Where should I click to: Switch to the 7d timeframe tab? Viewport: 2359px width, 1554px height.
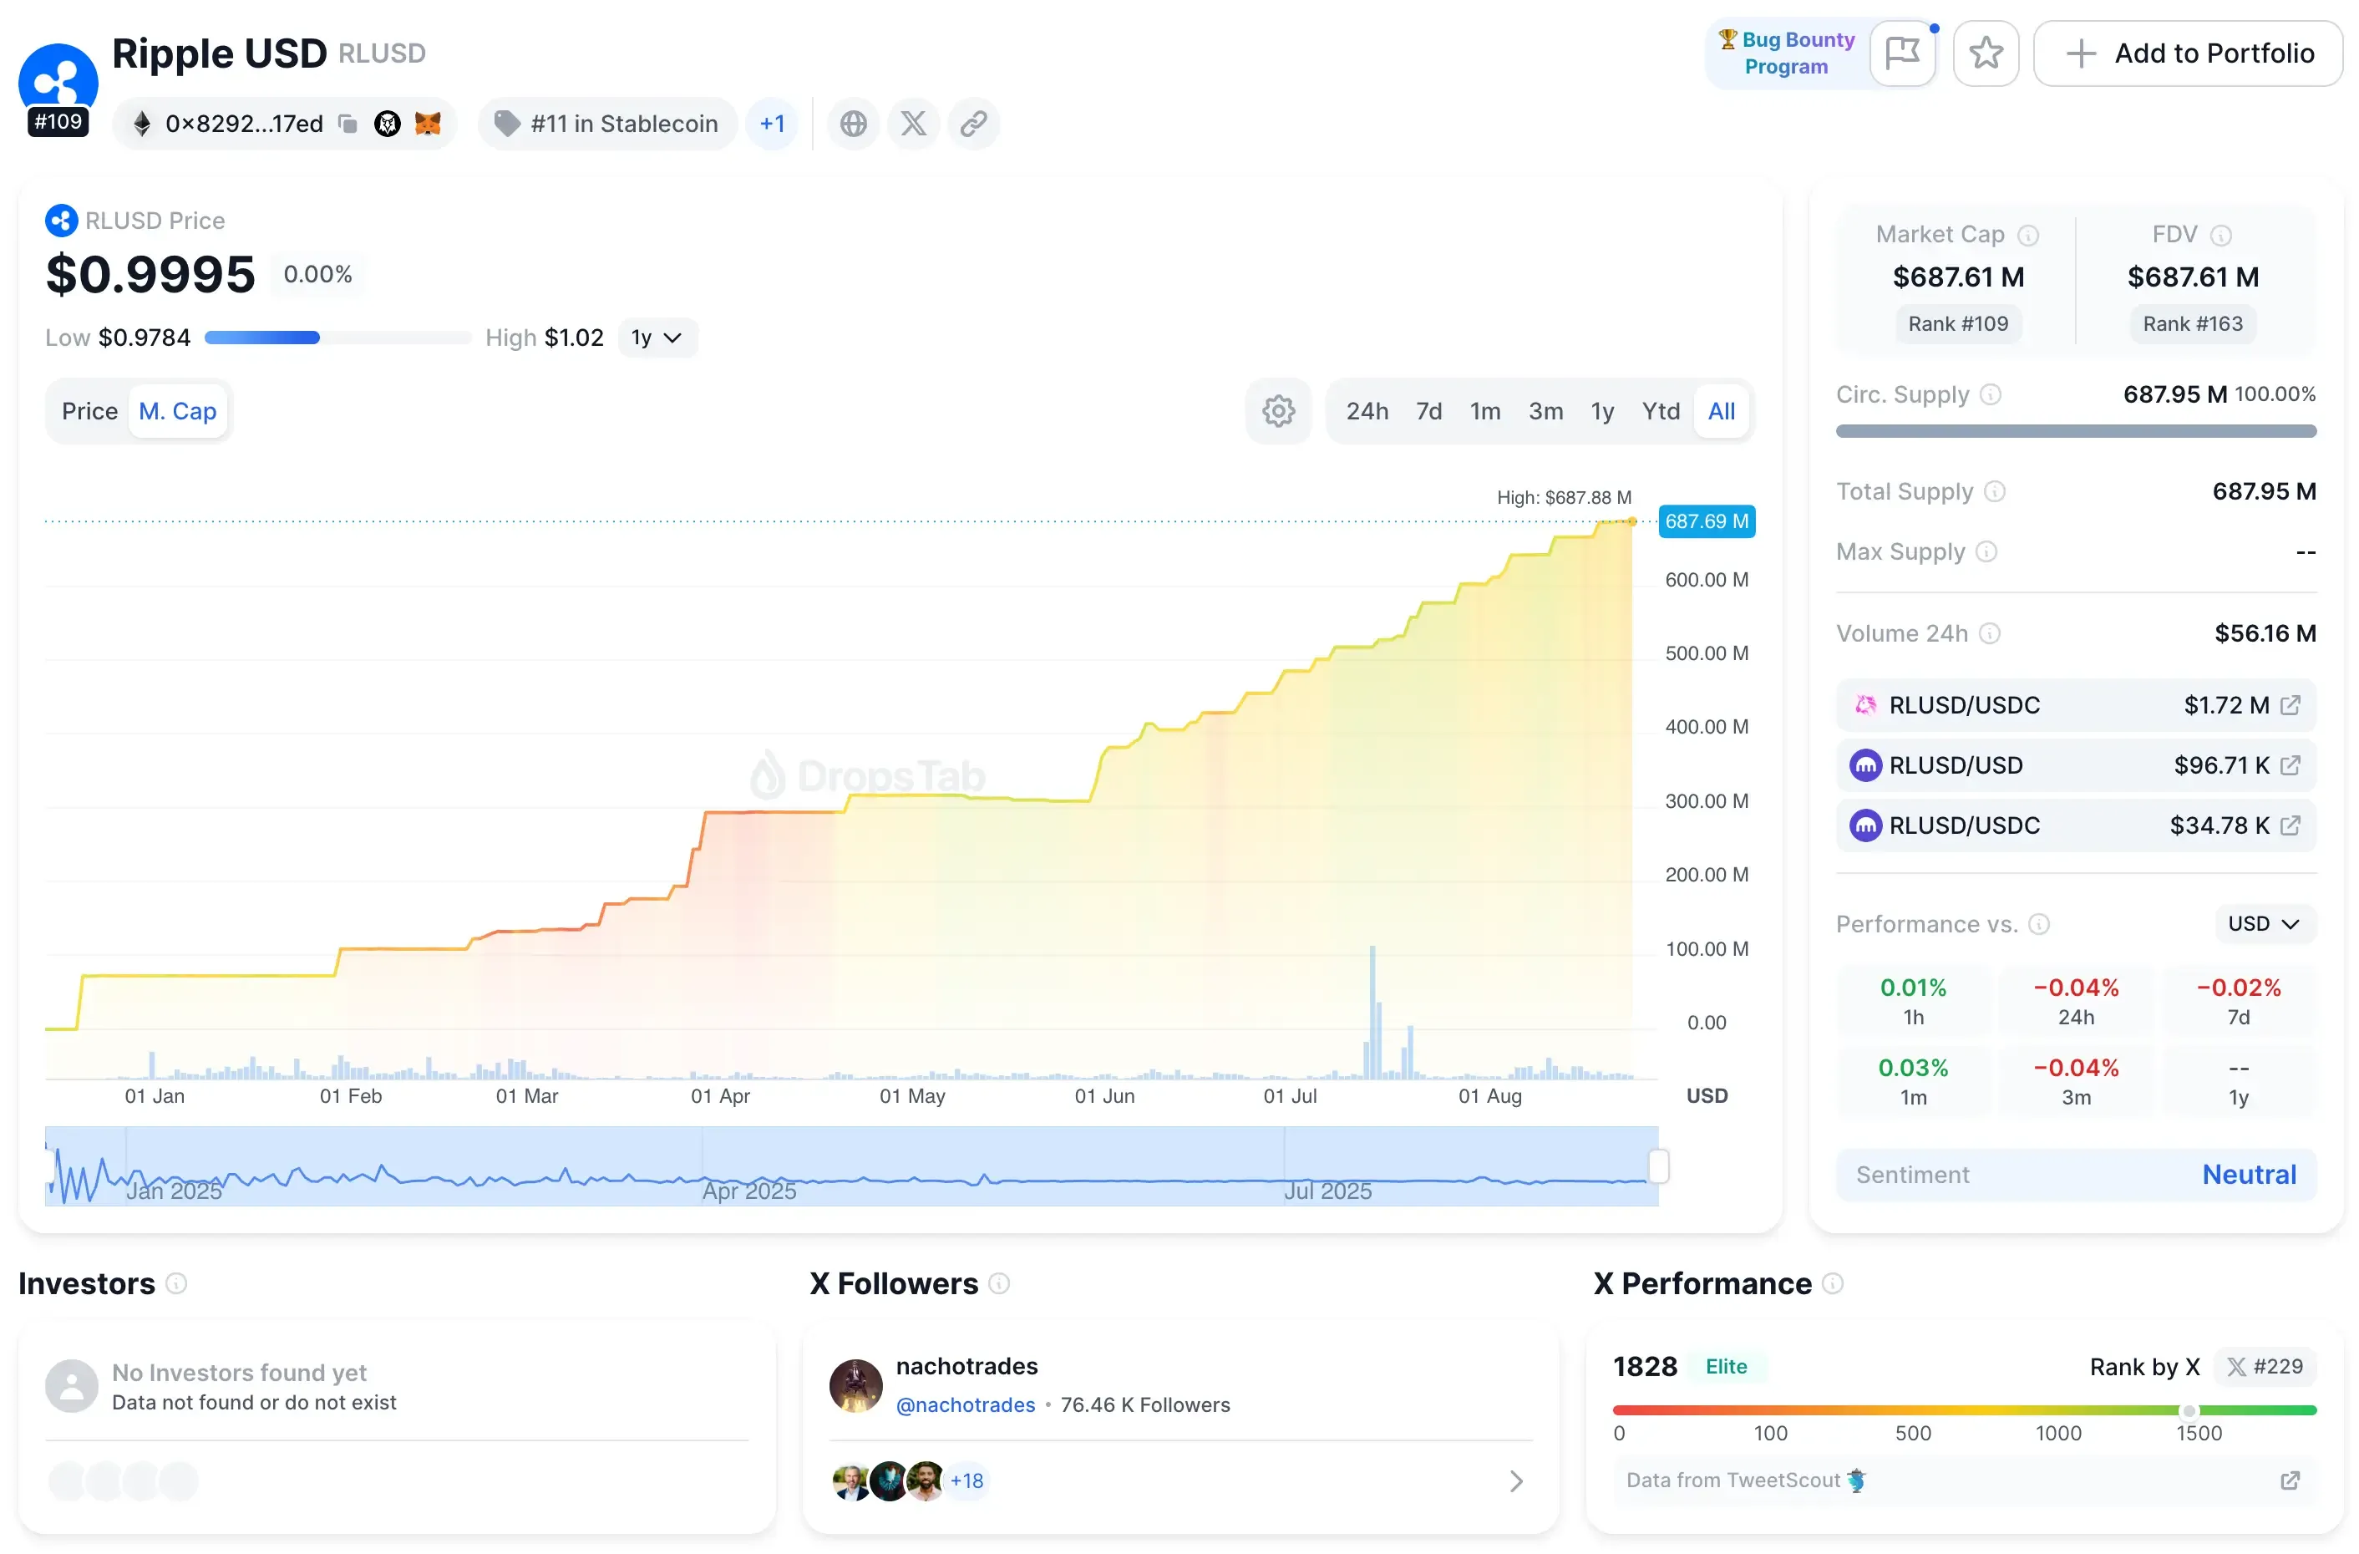(1428, 410)
